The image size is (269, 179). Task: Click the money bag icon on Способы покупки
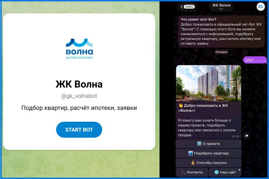193,163
